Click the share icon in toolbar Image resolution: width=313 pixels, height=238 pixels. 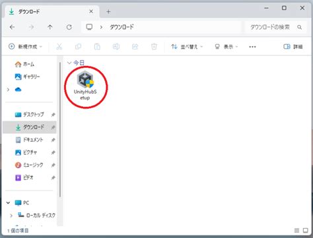(x=135, y=47)
